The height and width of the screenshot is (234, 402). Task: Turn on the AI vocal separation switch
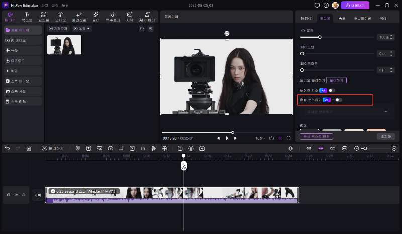point(338,100)
